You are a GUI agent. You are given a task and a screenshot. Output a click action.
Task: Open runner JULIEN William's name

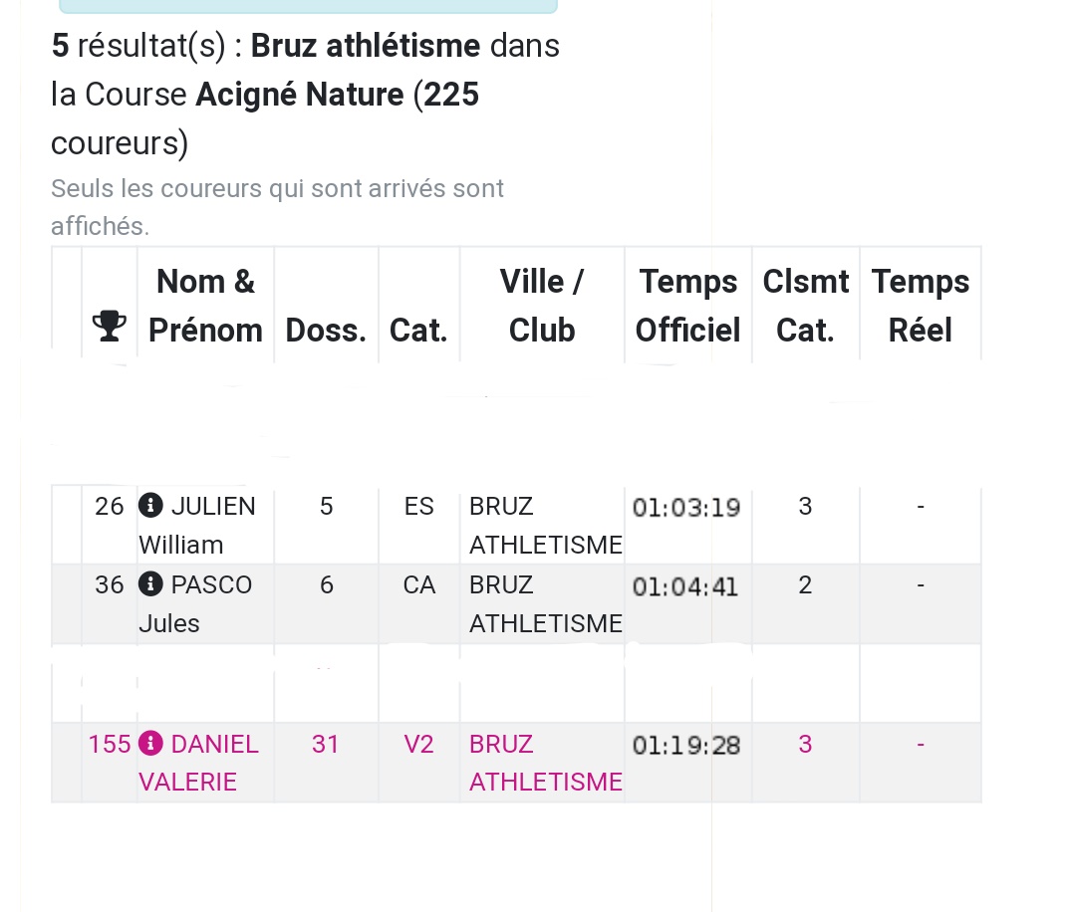(197, 525)
